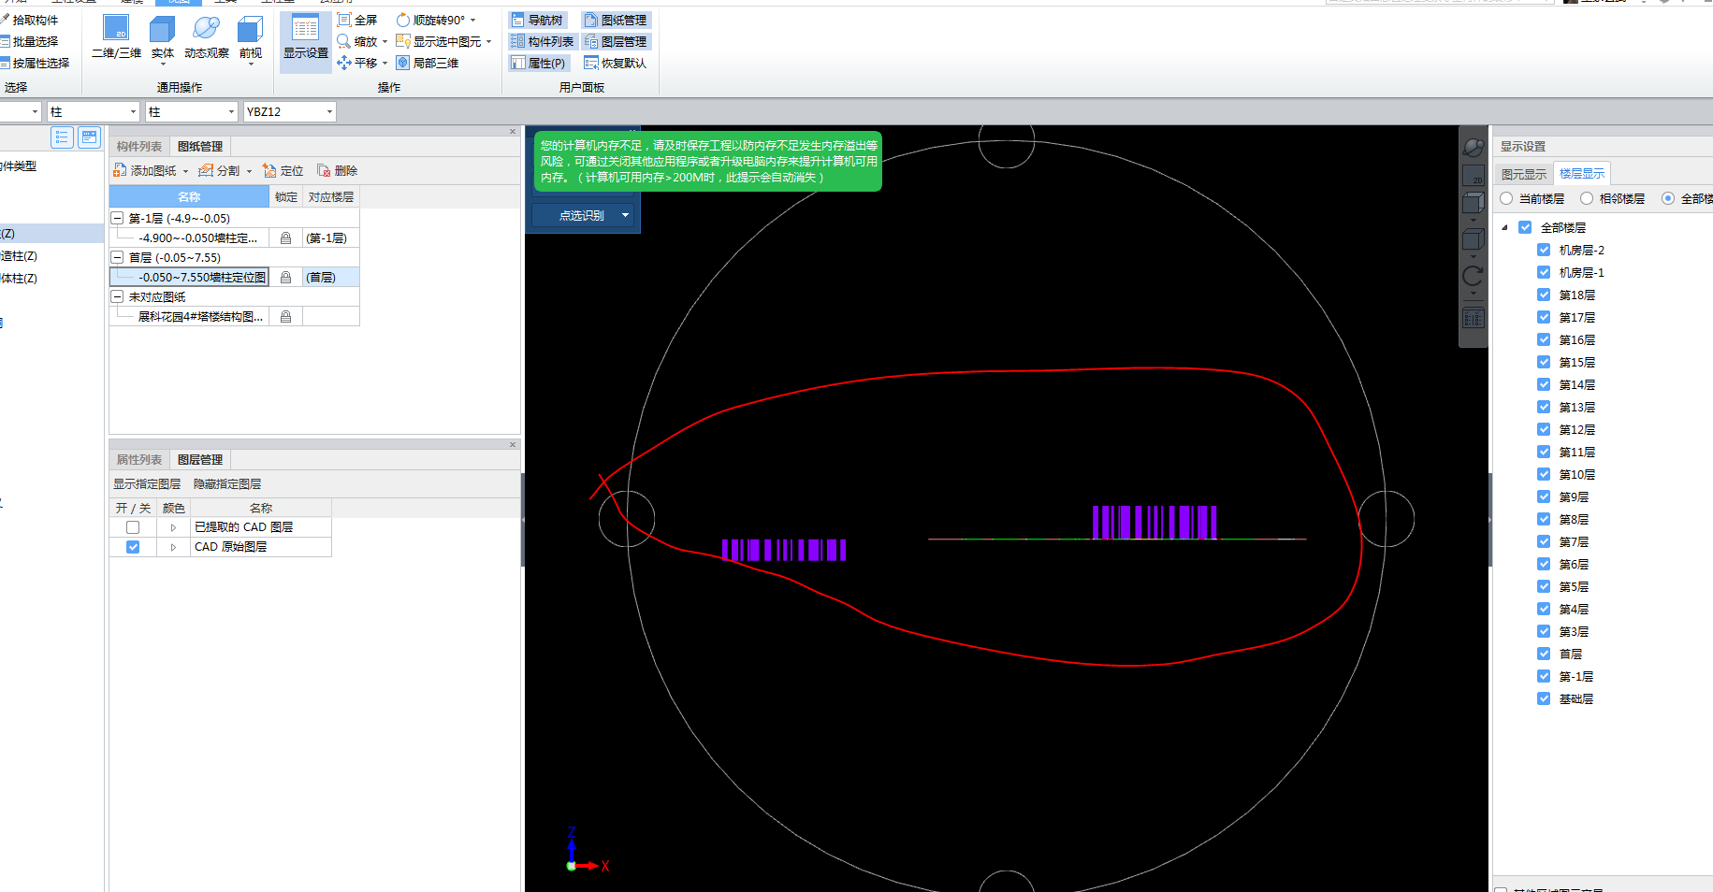Toggle lock for 展科花园4#塔楼结构图 drawing
Screen dimensions: 1713x892
tap(285, 317)
